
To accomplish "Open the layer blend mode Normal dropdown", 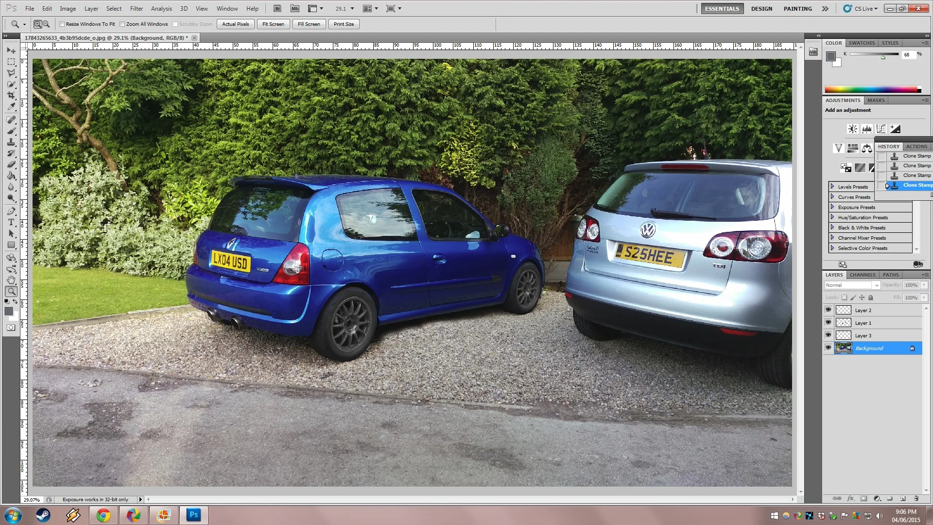I will click(x=852, y=285).
